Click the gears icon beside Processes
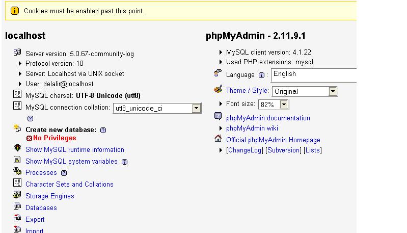The height and width of the screenshot is (233, 407). click(17, 171)
